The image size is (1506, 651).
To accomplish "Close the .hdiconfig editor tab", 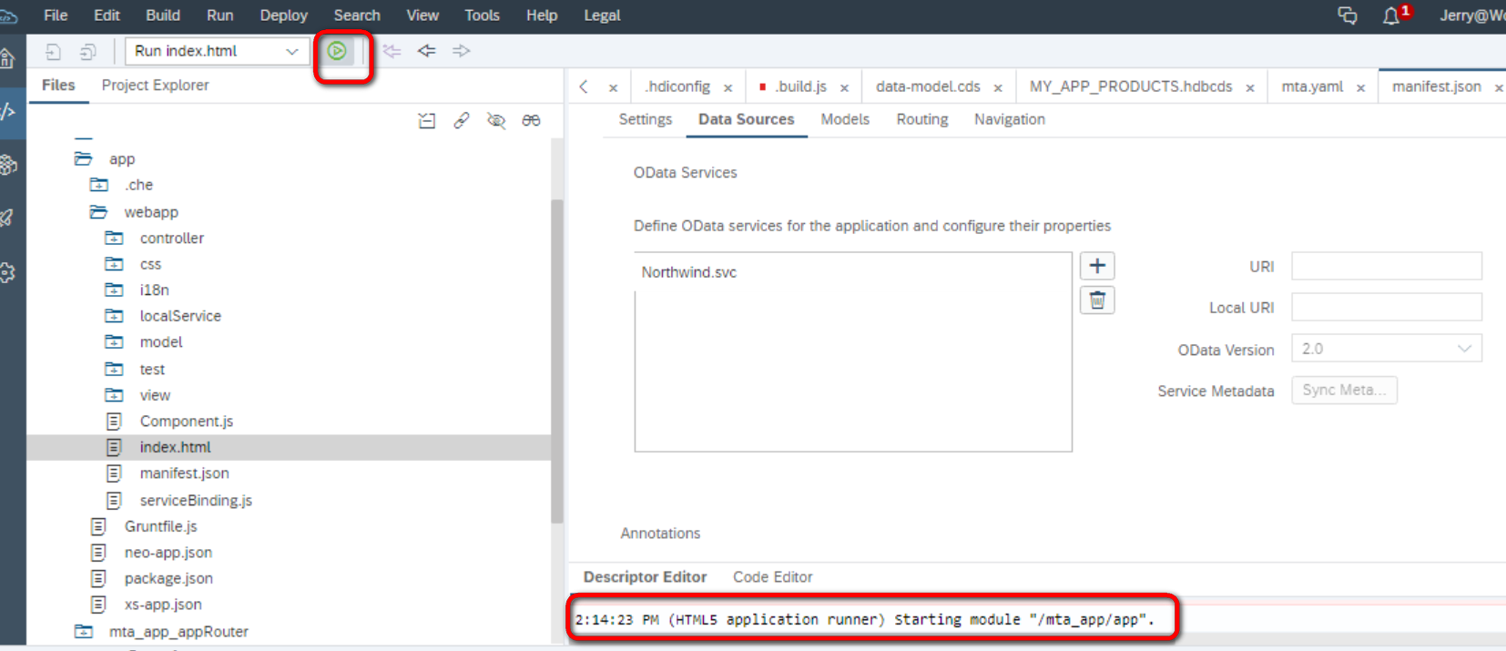I will tap(728, 88).
